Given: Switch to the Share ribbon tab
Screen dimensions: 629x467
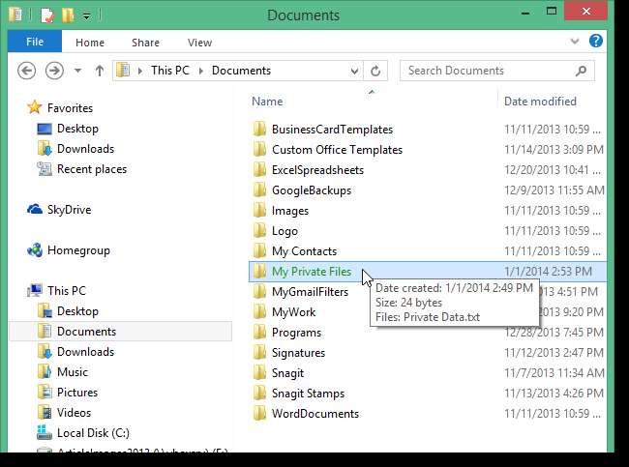Looking at the screenshot, I should click(145, 43).
